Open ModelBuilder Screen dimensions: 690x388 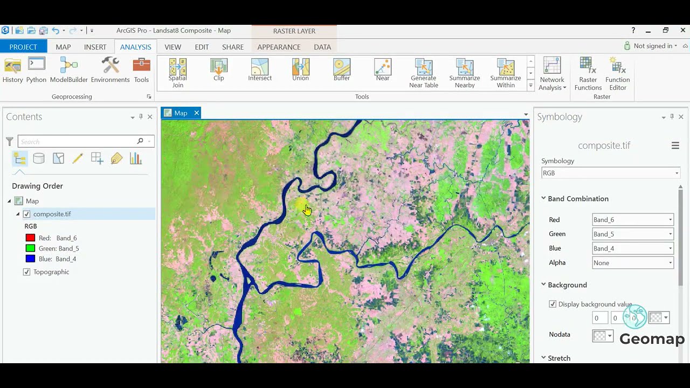pos(68,71)
